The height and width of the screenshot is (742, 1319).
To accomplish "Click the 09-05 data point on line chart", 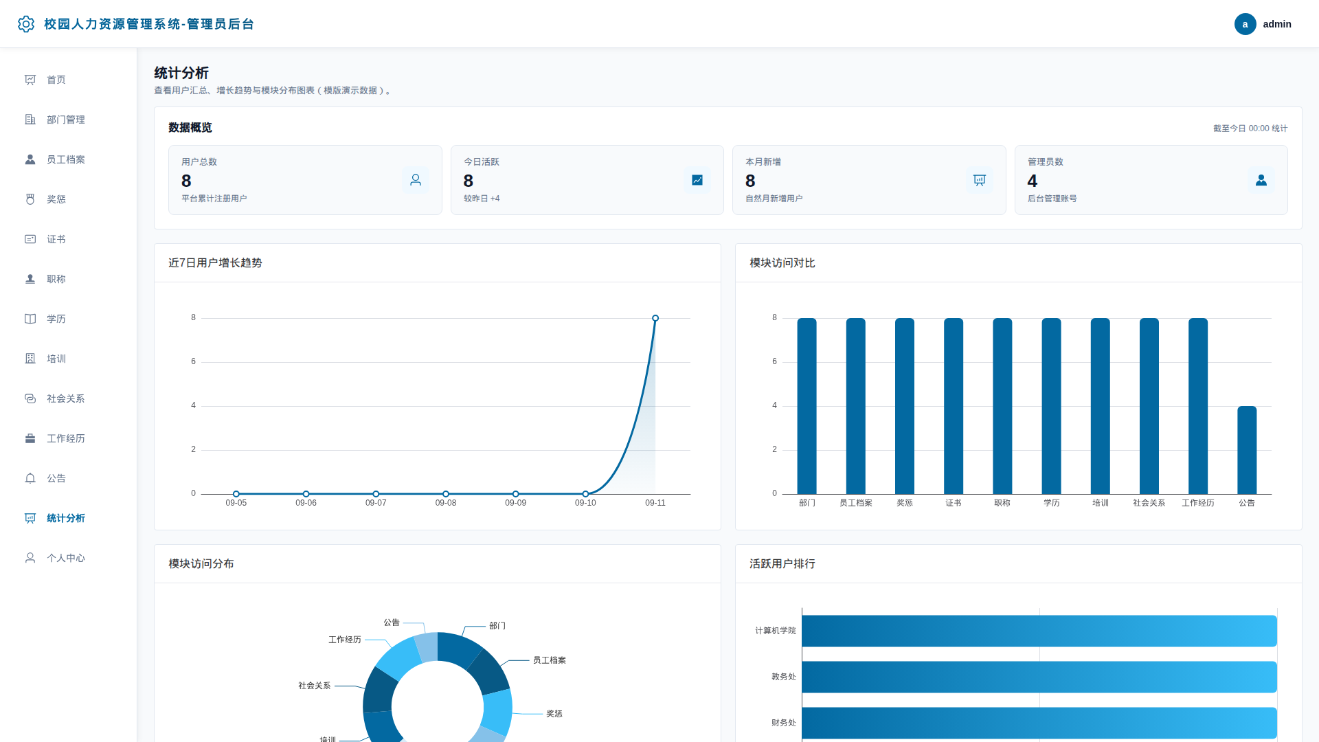I will click(x=236, y=494).
